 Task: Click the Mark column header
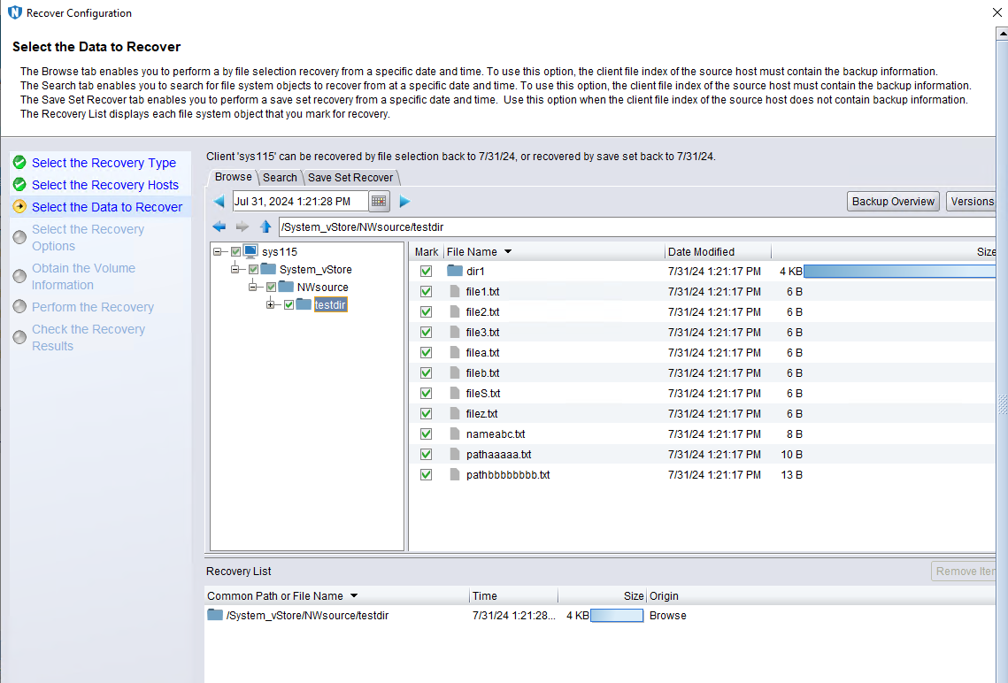point(427,252)
